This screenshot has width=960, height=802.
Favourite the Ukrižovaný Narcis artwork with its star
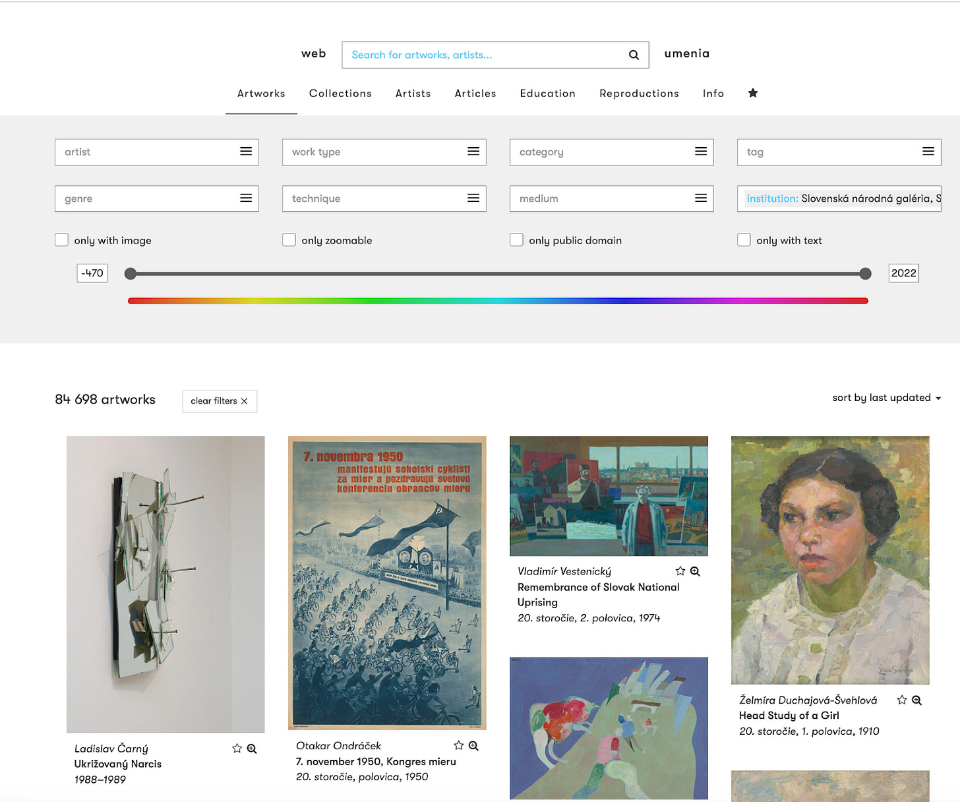(237, 749)
